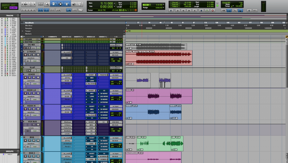Select the Scrubber speaker tool

74,4
